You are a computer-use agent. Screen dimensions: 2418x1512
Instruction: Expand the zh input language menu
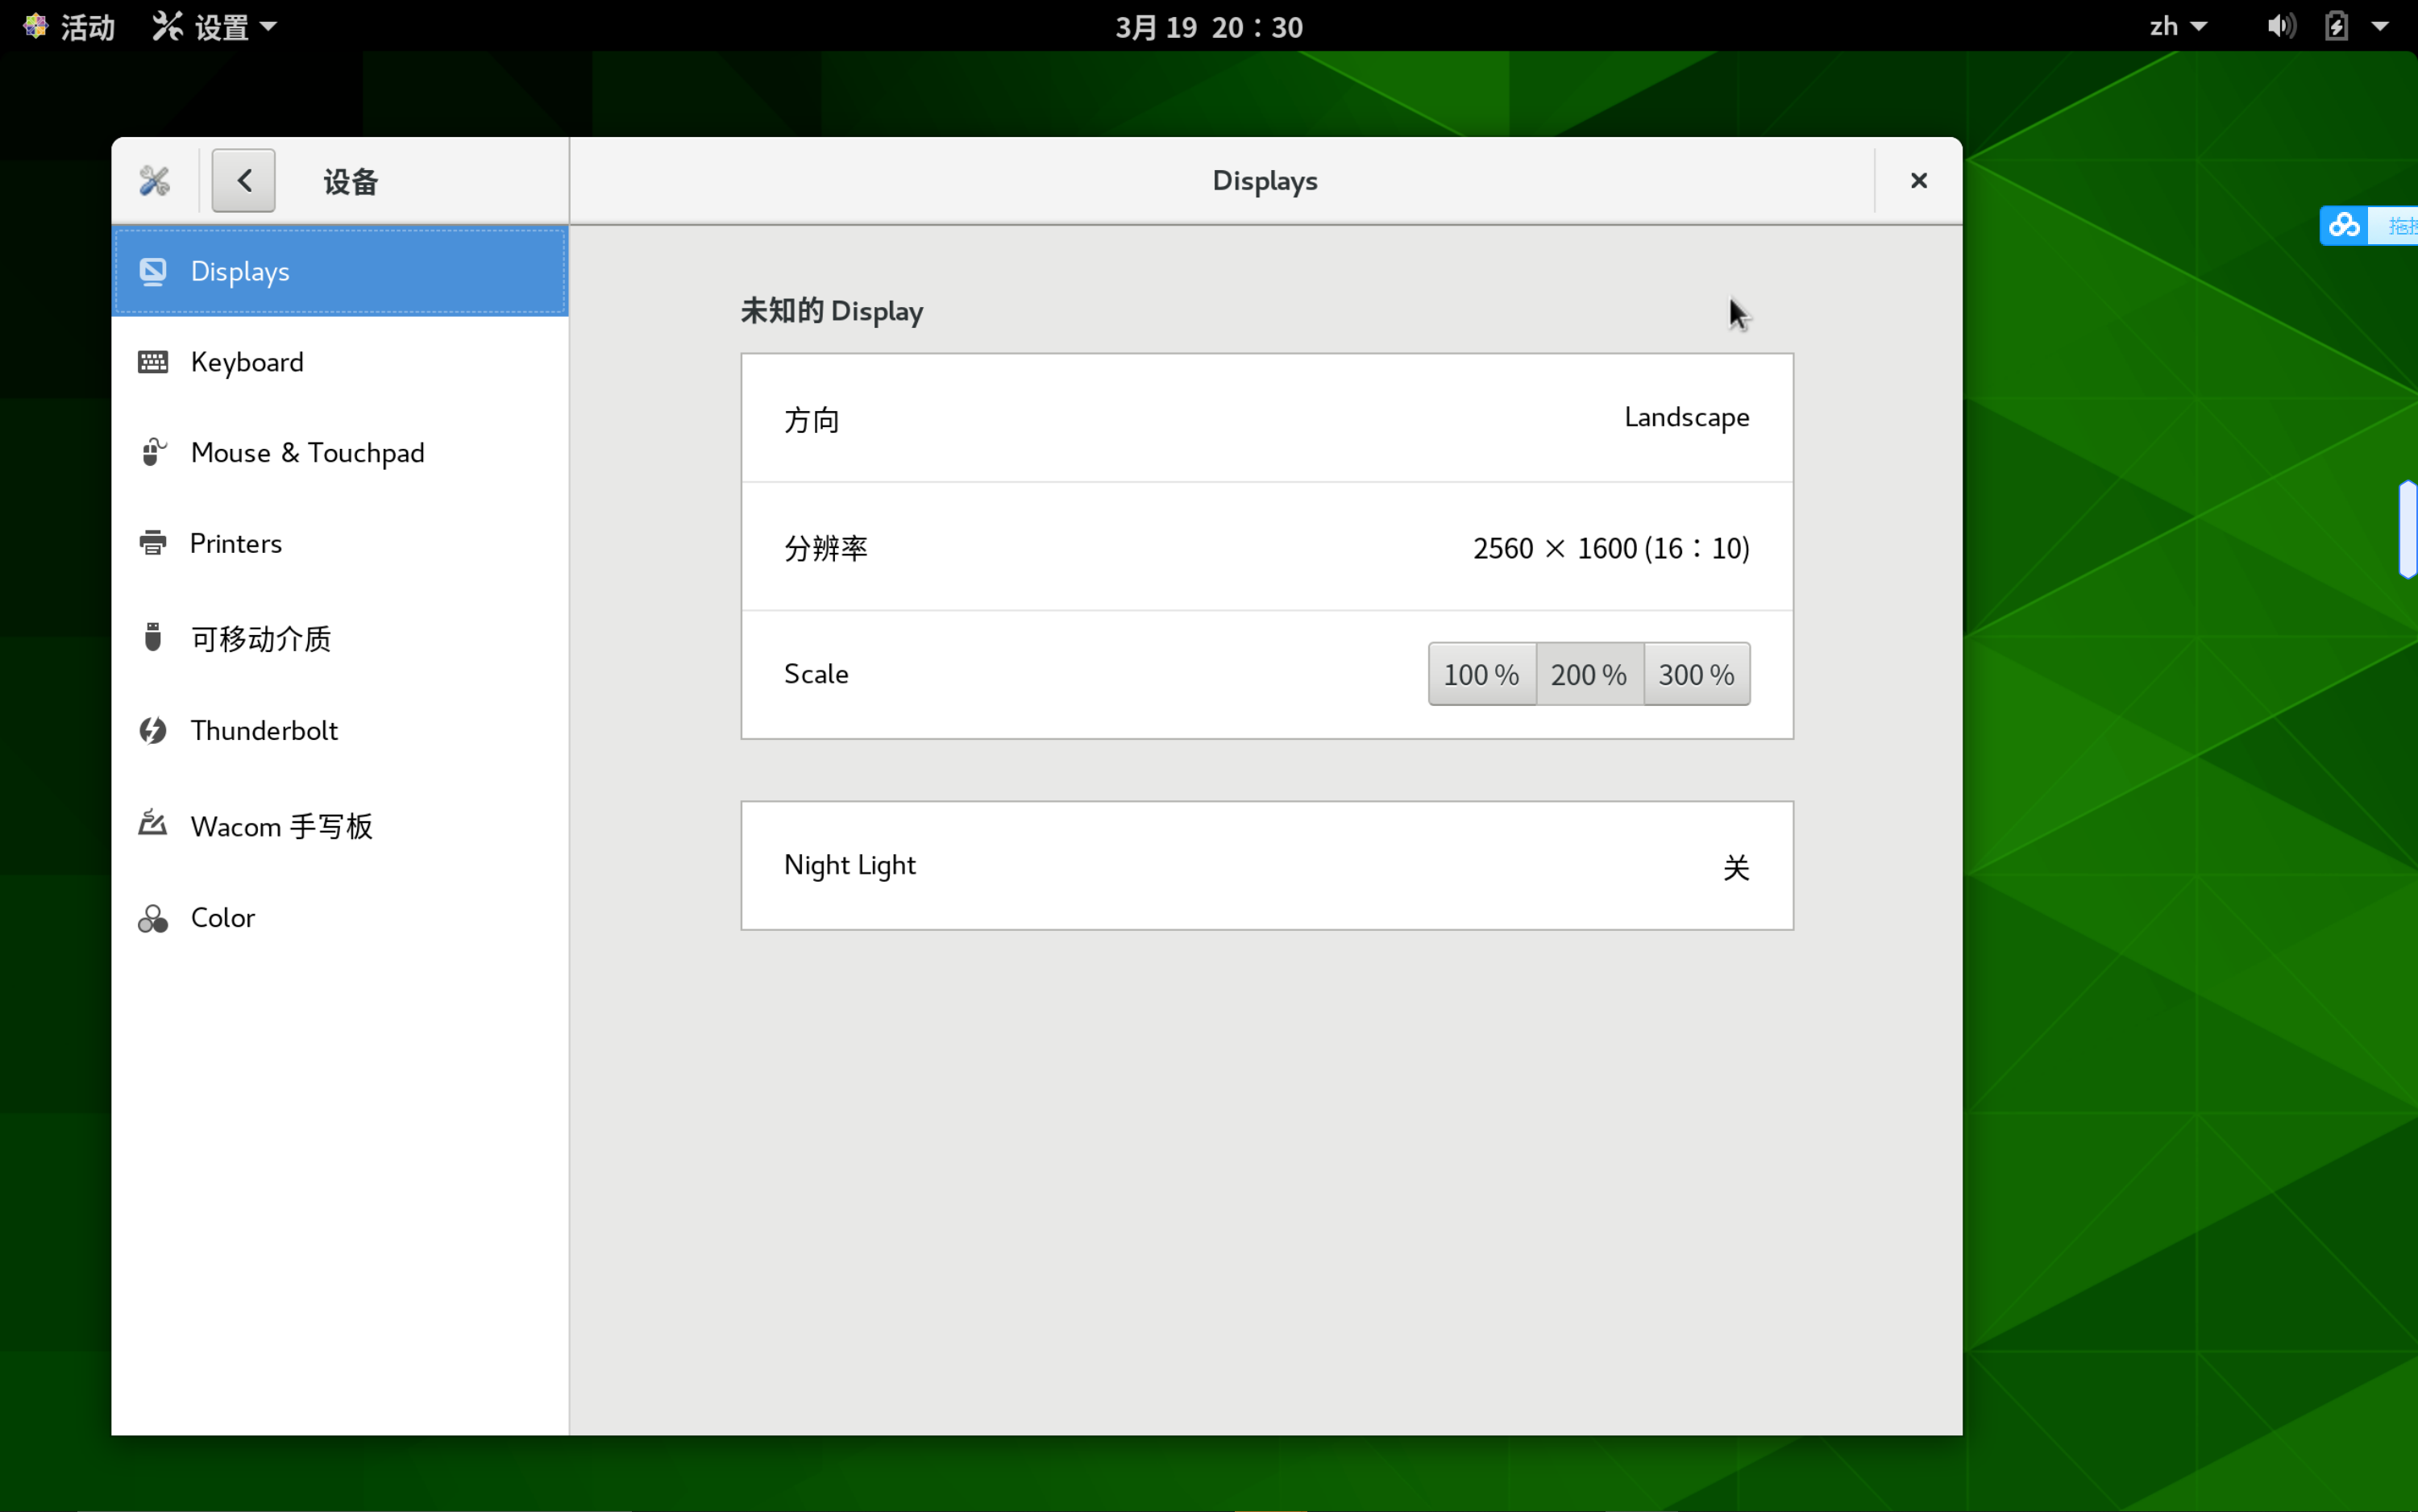[2177, 26]
